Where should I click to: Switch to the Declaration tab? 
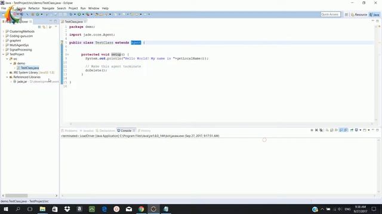[x=105, y=131]
